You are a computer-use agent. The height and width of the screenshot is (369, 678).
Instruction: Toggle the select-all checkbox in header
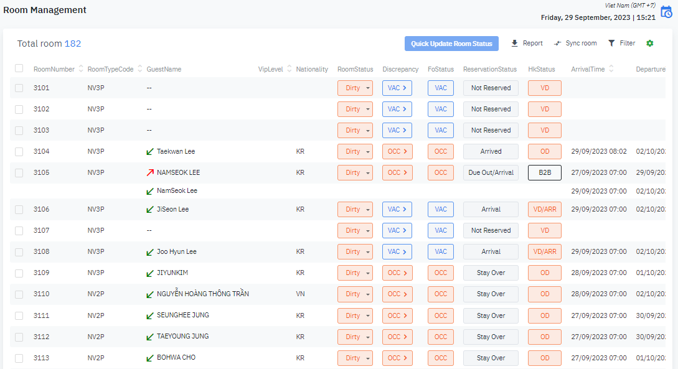[x=19, y=68]
